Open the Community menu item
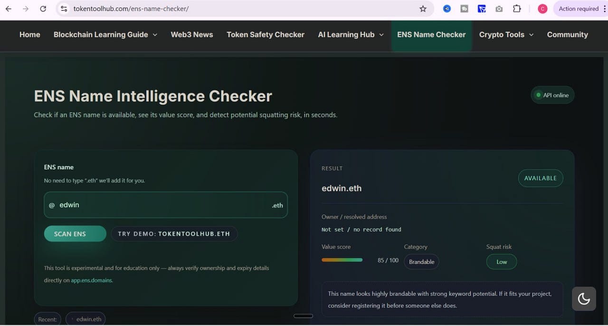Viewport: 608px width, 326px height. tap(567, 35)
